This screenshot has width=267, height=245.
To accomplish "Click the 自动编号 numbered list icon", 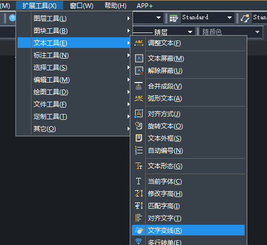I will coord(138,150).
